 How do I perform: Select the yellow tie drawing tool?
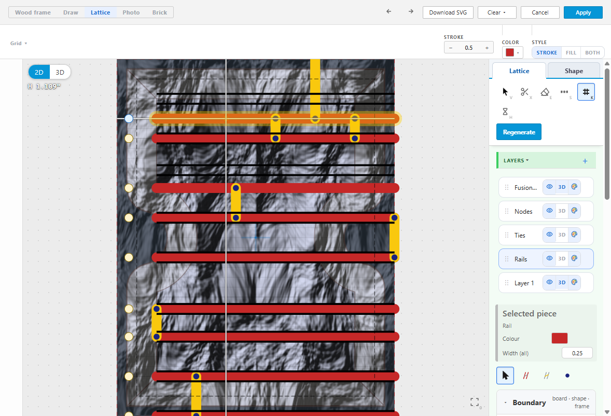tap(546, 376)
